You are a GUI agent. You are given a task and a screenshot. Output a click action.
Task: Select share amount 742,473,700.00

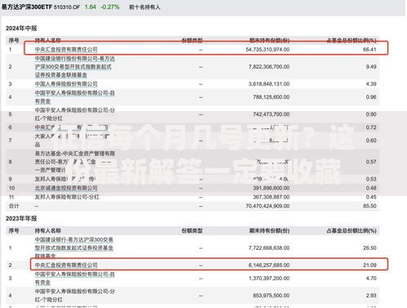[271, 114]
